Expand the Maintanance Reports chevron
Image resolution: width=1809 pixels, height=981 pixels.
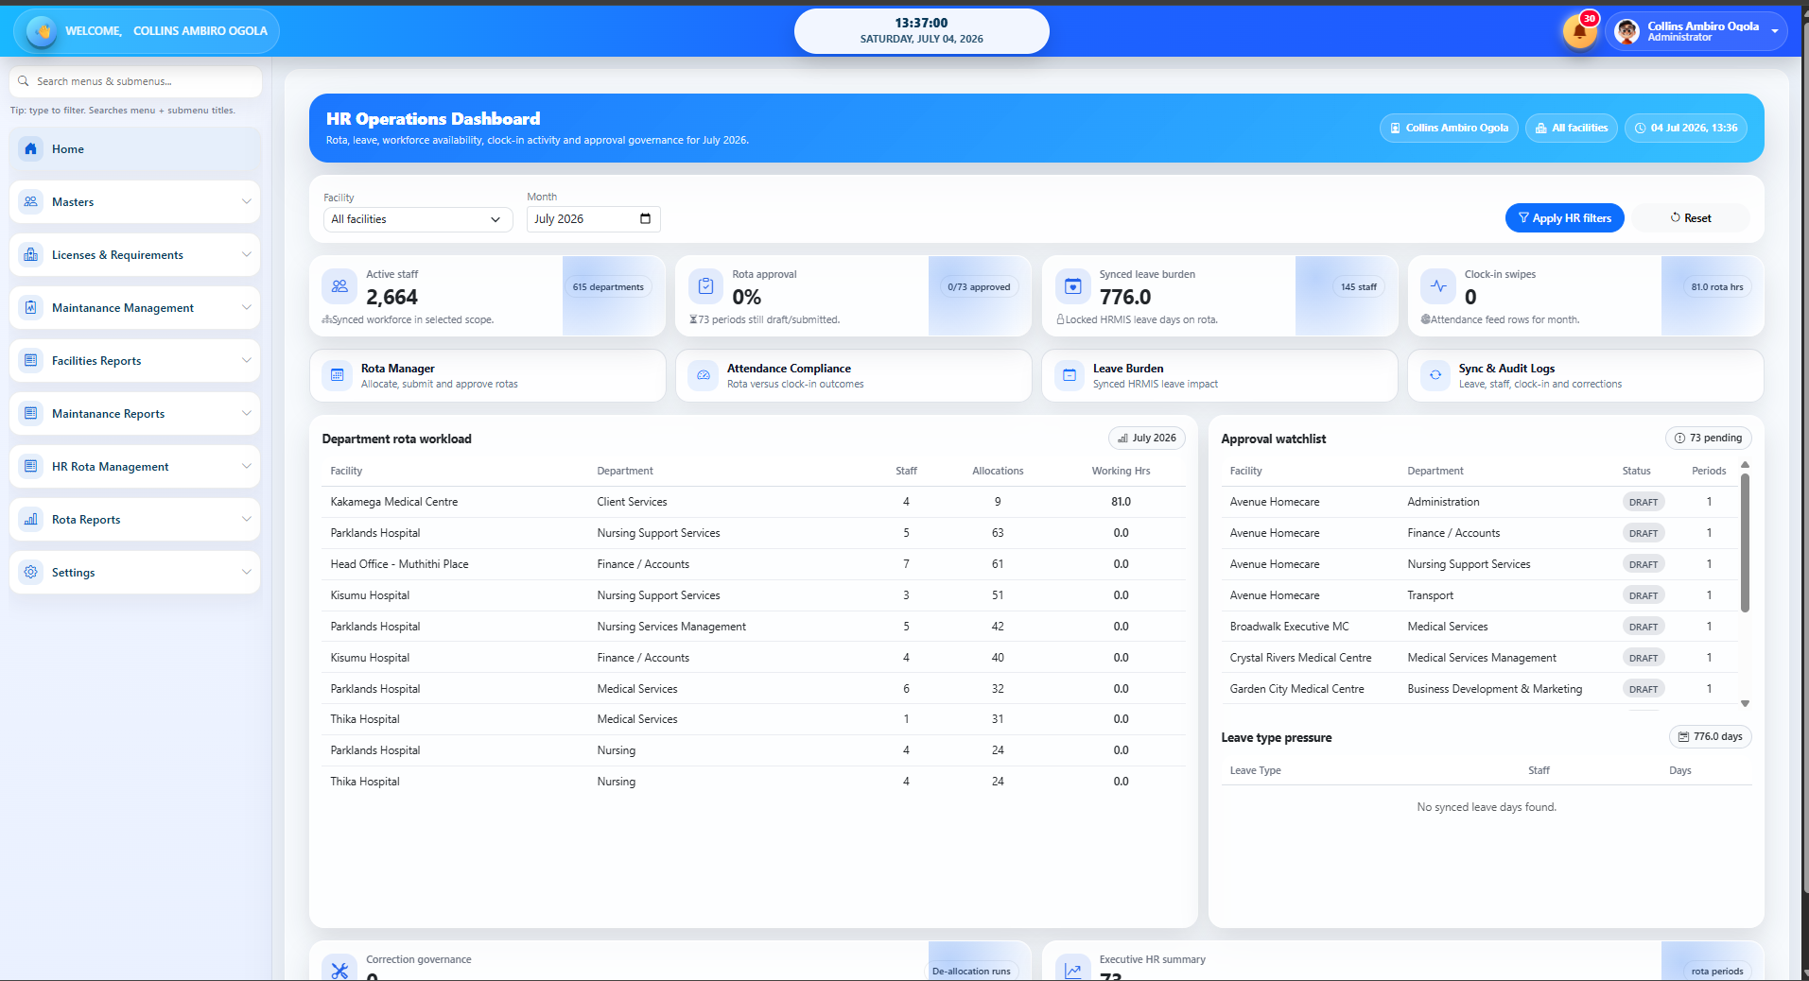point(246,413)
